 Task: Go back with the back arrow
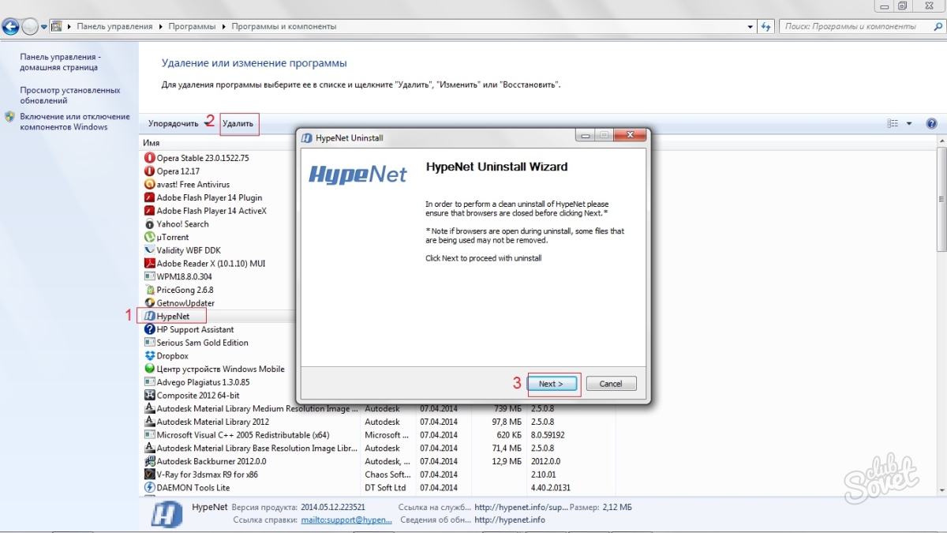10,26
